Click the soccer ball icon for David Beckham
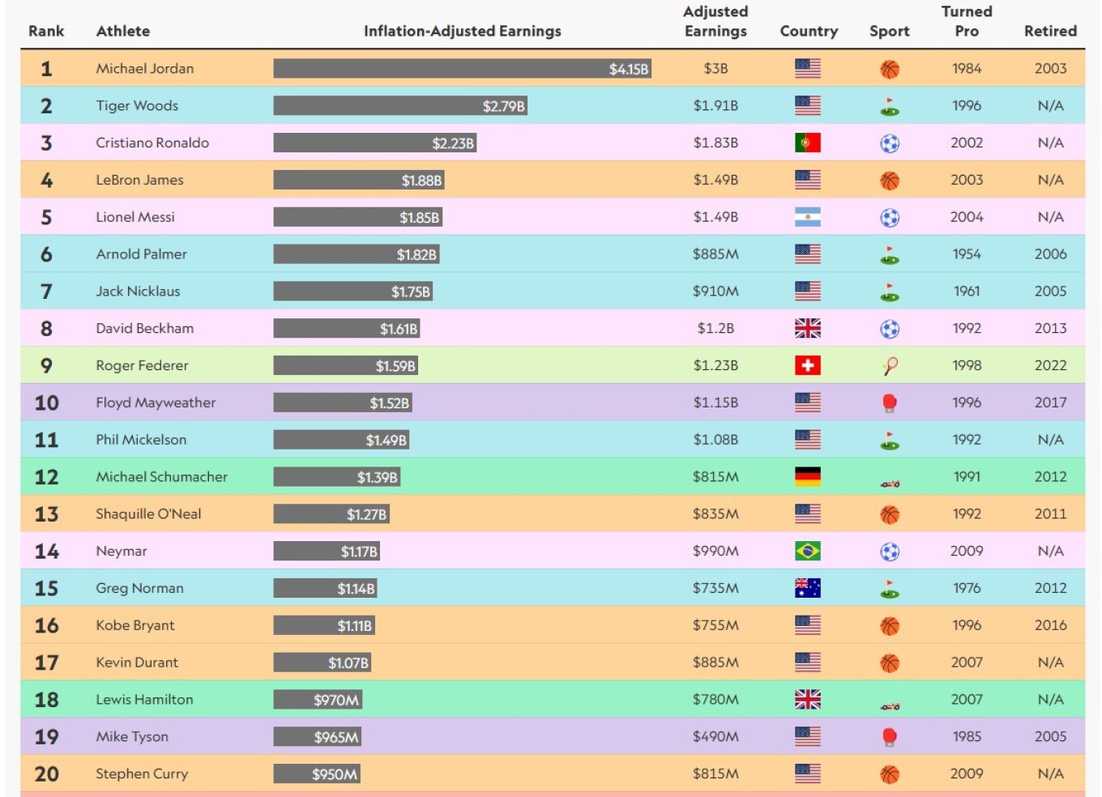 pos(889,329)
